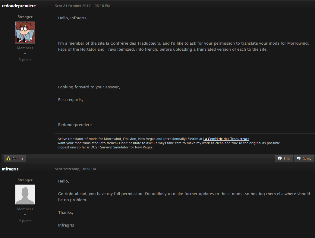Click the 'Go right ahead' reply paragraph
The image size is (315, 238).
pyautogui.click(x=184, y=197)
